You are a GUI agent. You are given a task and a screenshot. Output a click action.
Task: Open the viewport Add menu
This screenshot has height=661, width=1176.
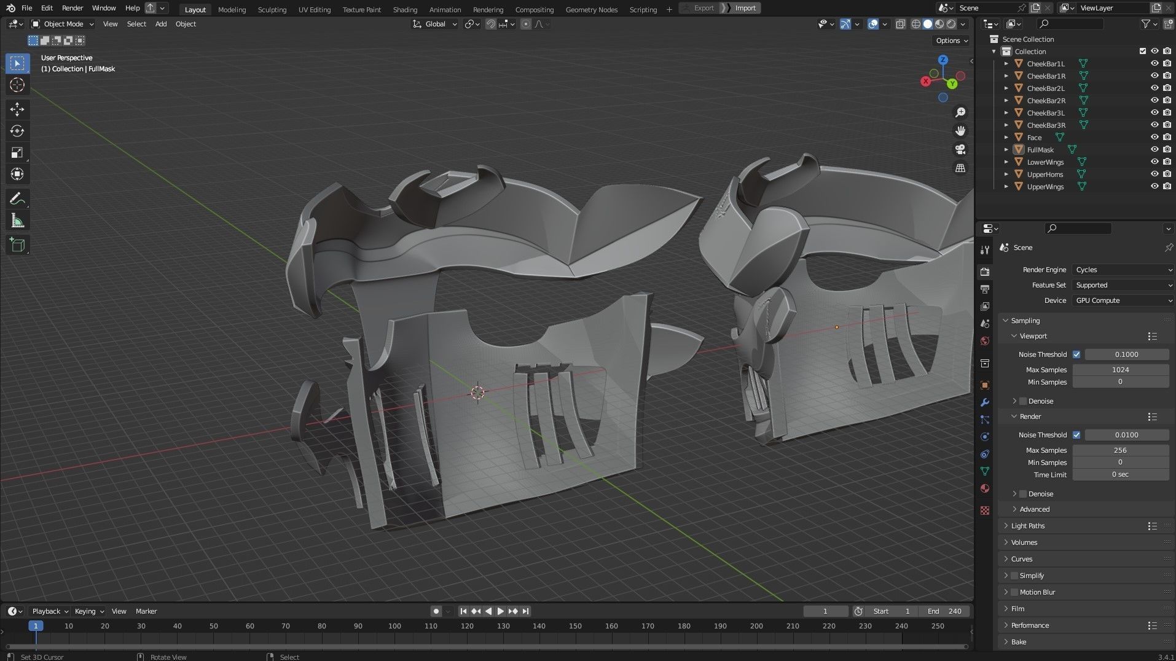(161, 24)
